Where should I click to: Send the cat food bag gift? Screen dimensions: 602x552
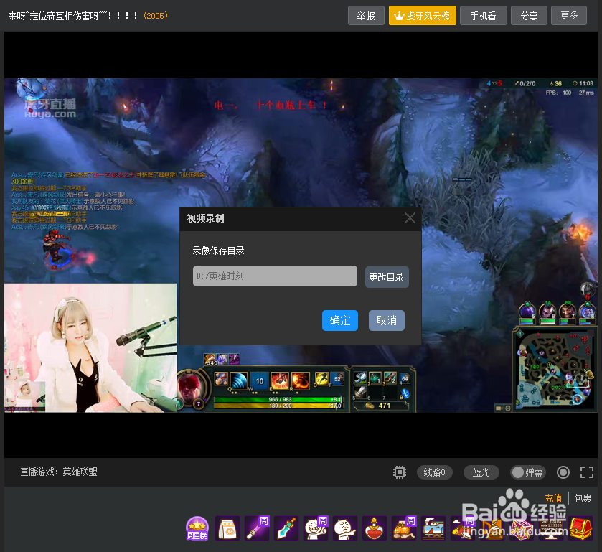click(x=227, y=528)
